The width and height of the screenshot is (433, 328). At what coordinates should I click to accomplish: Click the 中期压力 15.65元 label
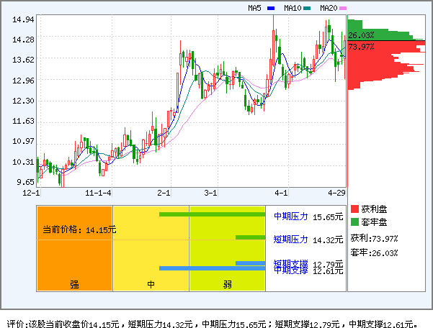click(308, 216)
